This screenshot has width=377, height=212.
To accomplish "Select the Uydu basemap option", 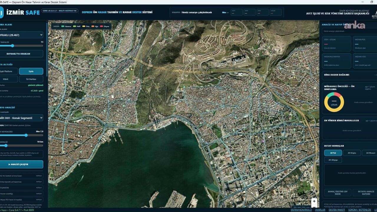I will click(x=31, y=71).
